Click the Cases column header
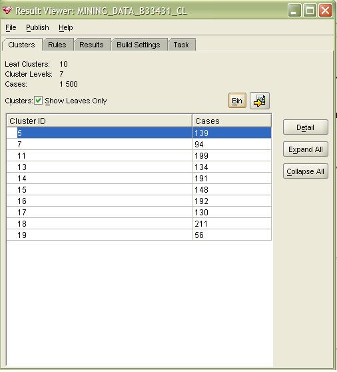The width and height of the screenshot is (337, 372). point(232,121)
